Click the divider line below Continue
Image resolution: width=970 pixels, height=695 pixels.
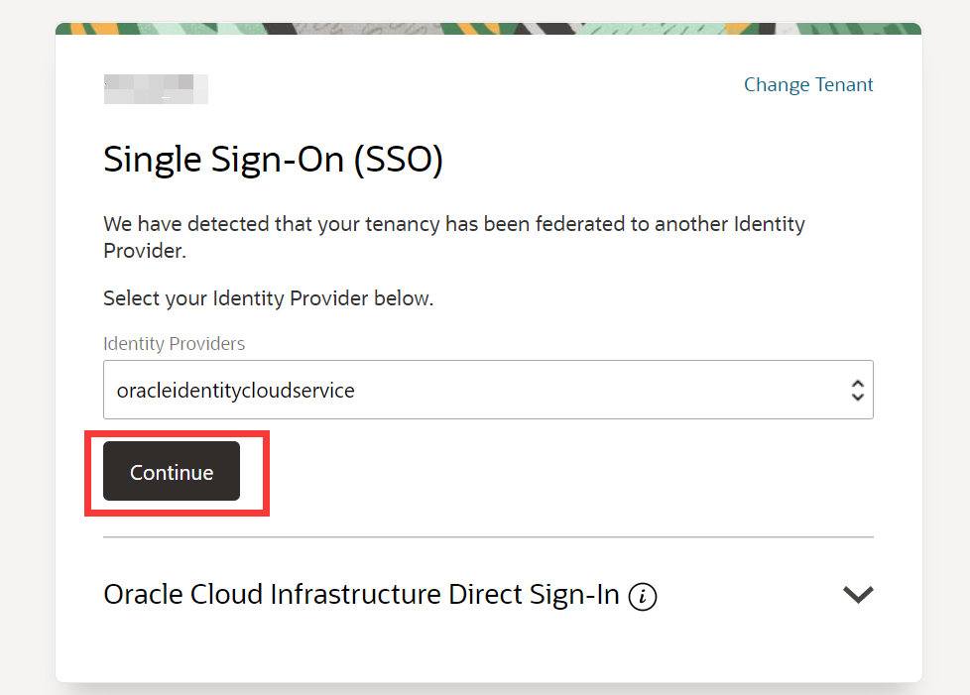point(488,537)
